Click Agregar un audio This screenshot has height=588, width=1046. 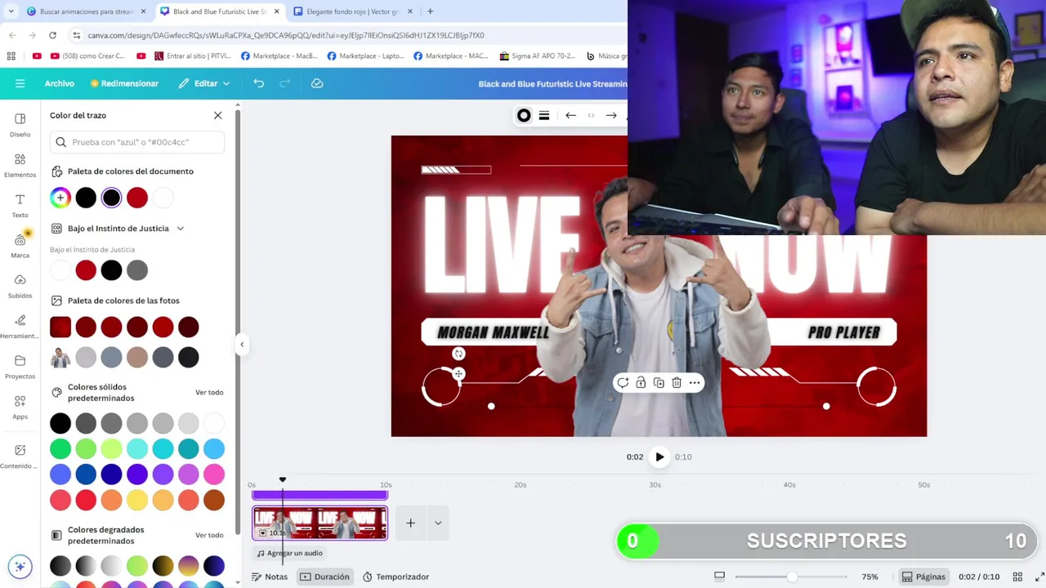point(289,553)
